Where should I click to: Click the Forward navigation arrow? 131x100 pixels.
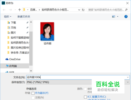10,10
